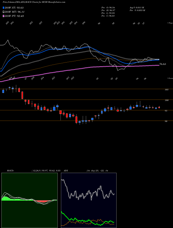Screen dimensions: 173x228
Task: Click the 90 price axis label
Action: [166, 121]
